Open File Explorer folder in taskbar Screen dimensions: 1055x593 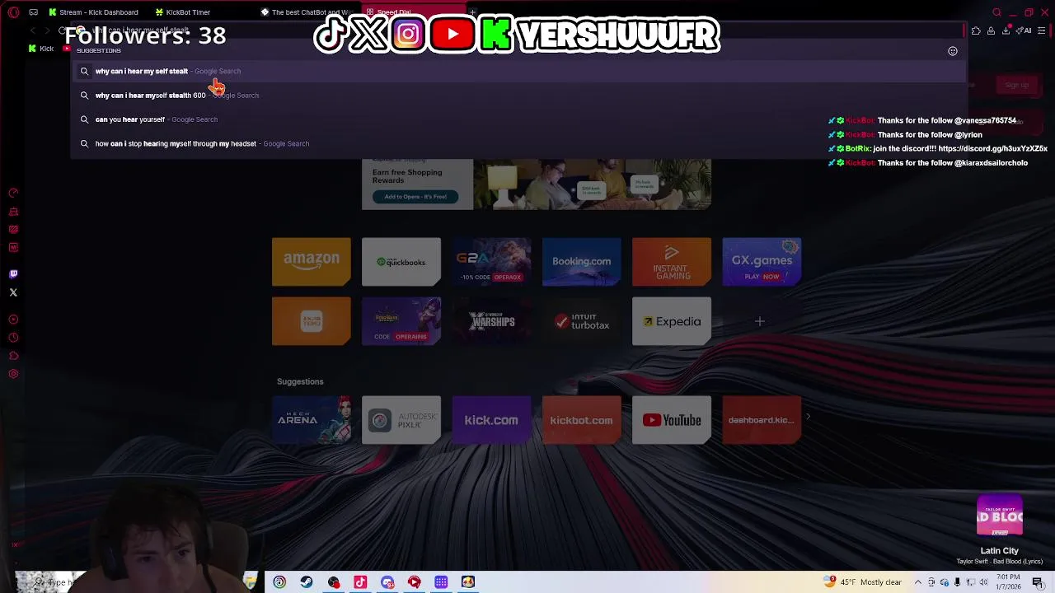(x=251, y=582)
